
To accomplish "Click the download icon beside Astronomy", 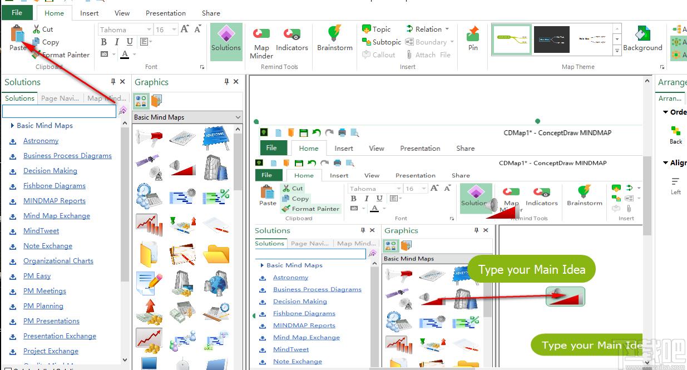I will [13, 141].
